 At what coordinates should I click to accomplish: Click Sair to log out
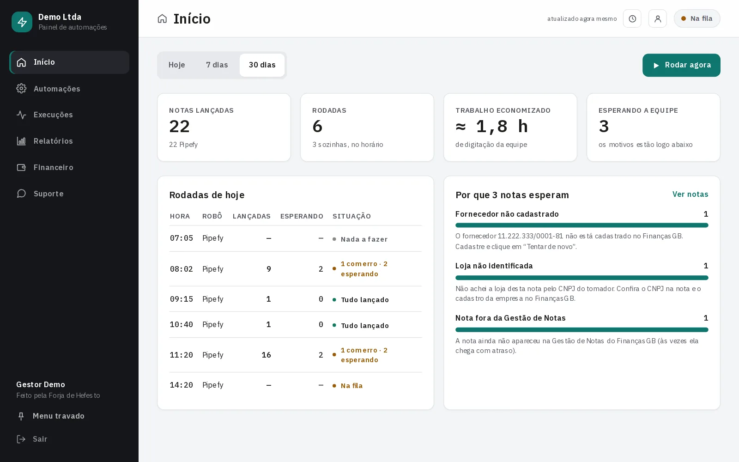coord(69,439)
